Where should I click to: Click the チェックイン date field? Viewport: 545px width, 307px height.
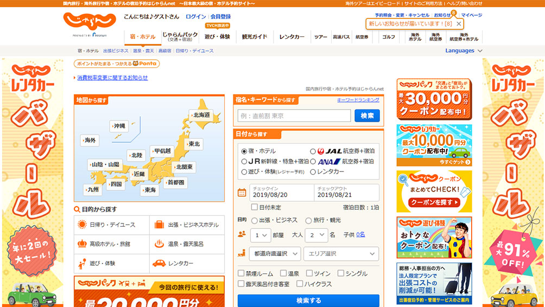282,193
